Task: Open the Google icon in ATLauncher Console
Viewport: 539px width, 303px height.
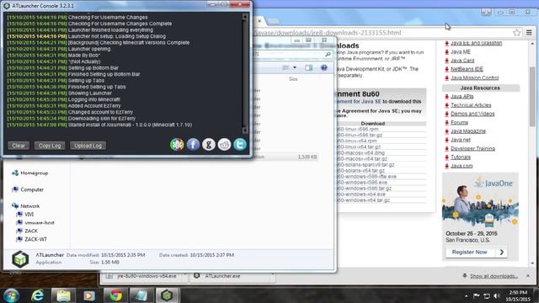Action: coord(209,145)
